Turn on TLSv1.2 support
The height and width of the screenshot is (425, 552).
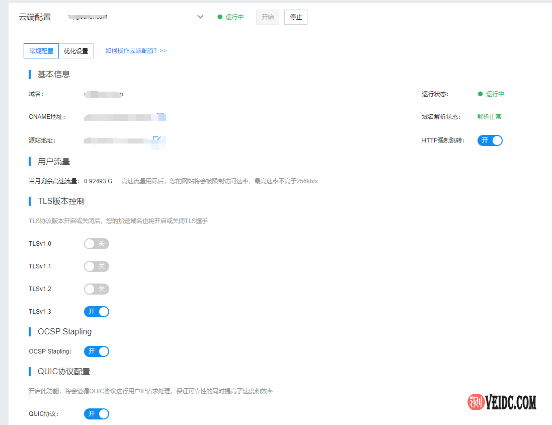click(x=96, y=289)
